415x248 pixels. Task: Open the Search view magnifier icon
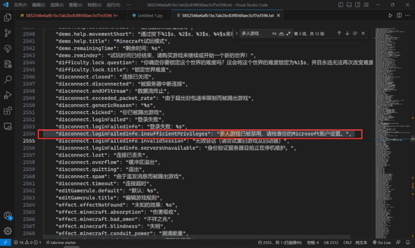click(8, 79)
